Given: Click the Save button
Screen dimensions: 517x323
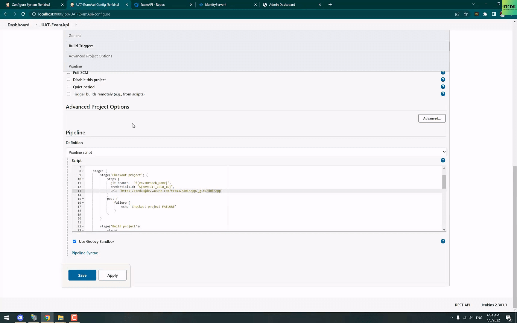Looking at the screenshot, I should point(82,275).
